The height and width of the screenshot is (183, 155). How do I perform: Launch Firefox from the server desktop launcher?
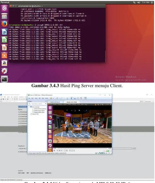4,24
